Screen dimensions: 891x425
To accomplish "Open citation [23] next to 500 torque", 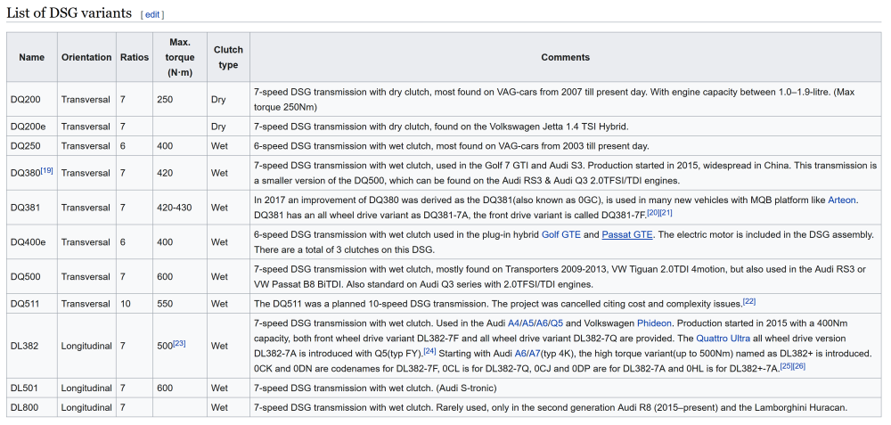I will tap(180, 343).
